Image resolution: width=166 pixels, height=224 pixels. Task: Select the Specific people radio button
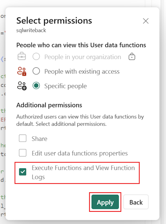click(x=36, y=86)
